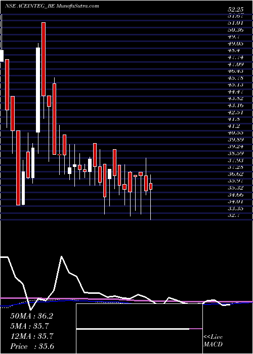Click the 35.32 price axis label
253x354 pixels.
click(236, 188)
